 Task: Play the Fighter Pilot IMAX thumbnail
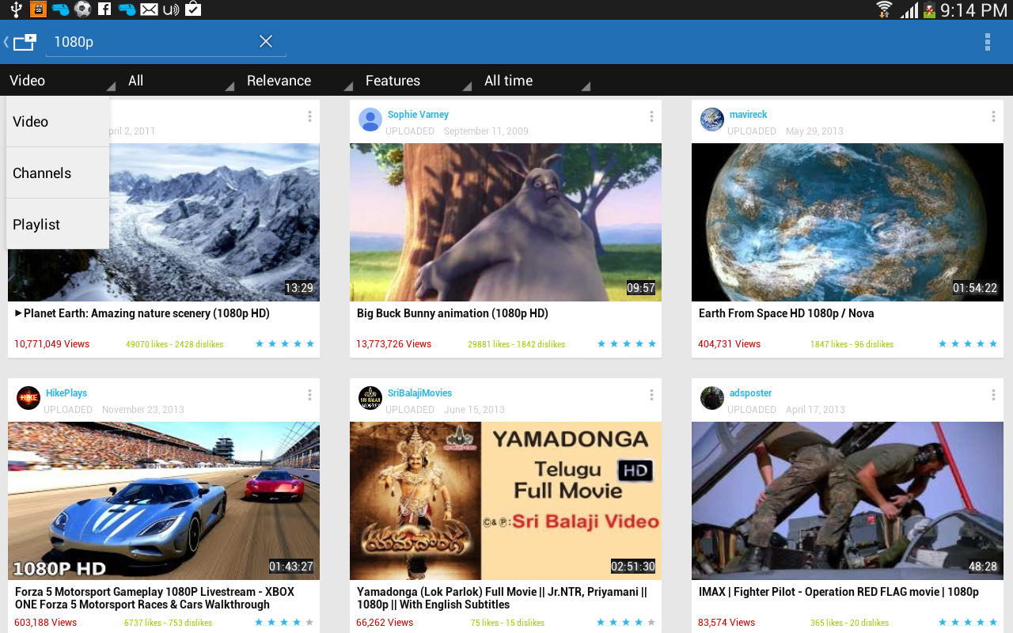[x=848, y=501]
